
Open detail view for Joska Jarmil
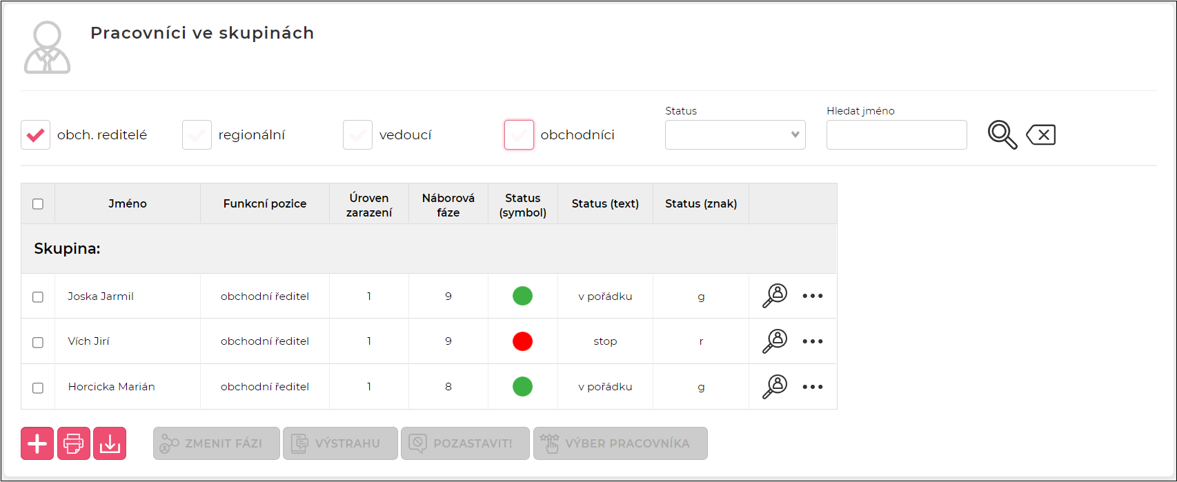click(x=775, y=296)
